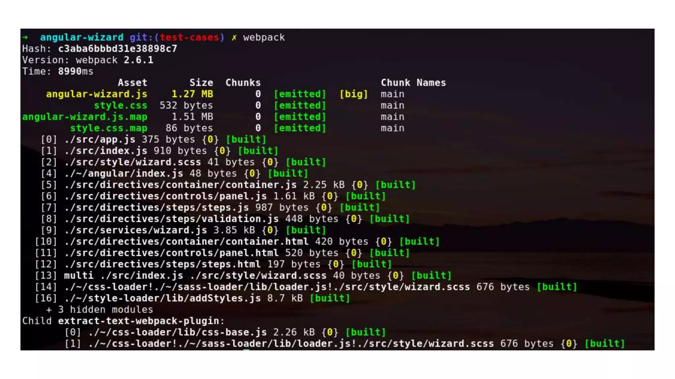
Task: Click the [built] tag on addStyles.js row
Action: (330, 298)
